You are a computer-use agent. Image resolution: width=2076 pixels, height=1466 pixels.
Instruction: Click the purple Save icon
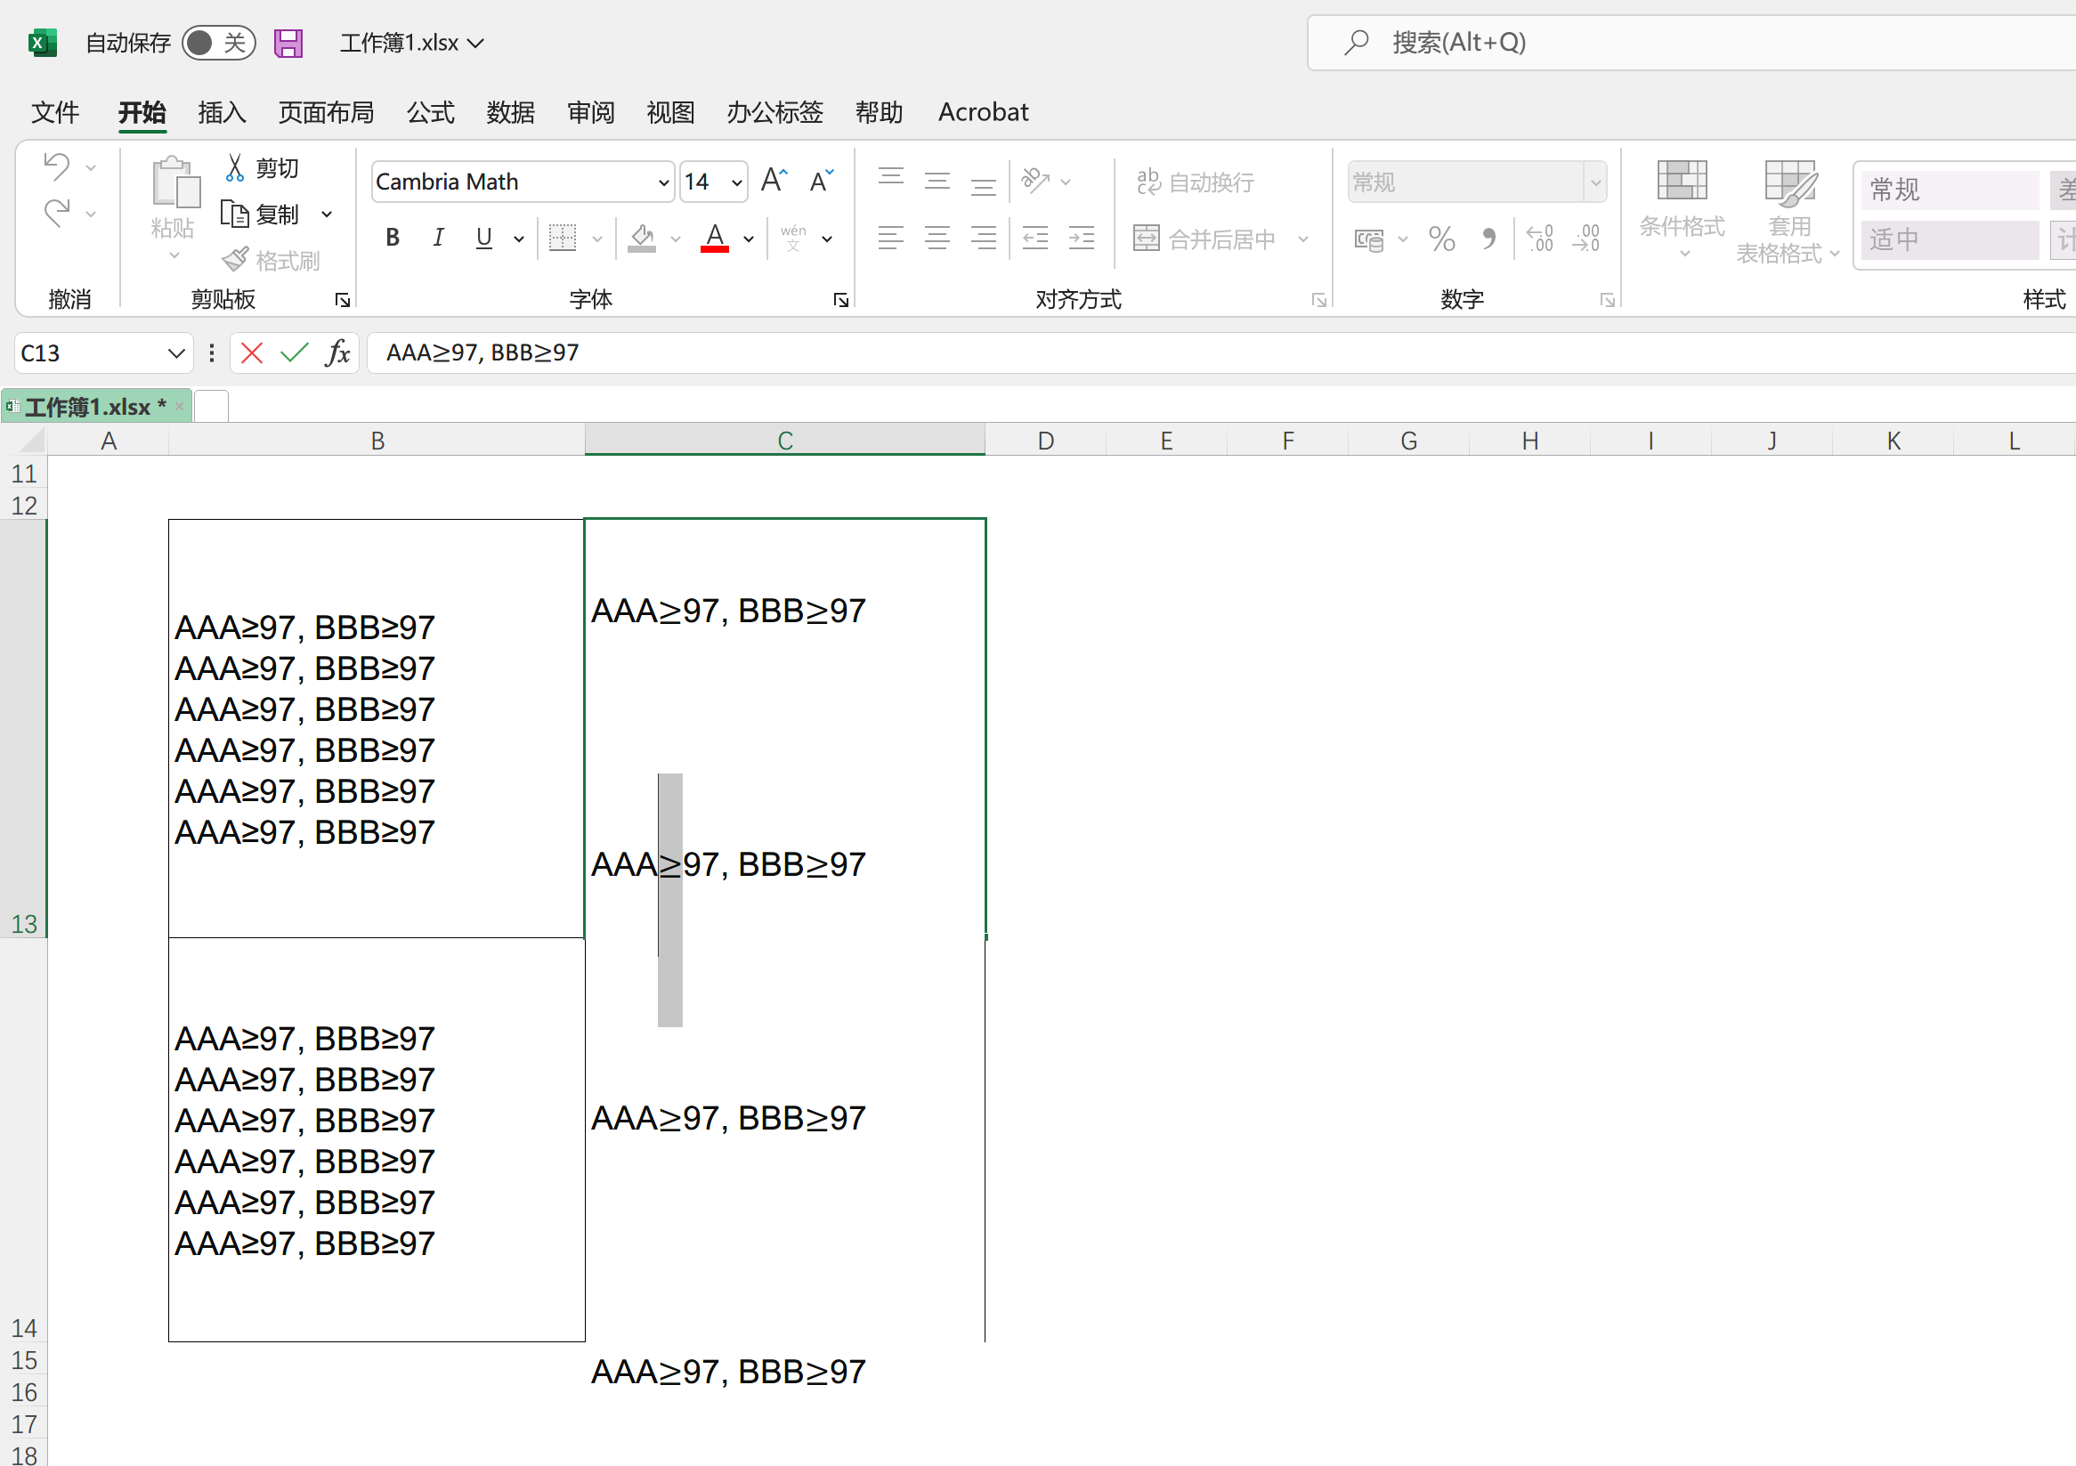288,43
